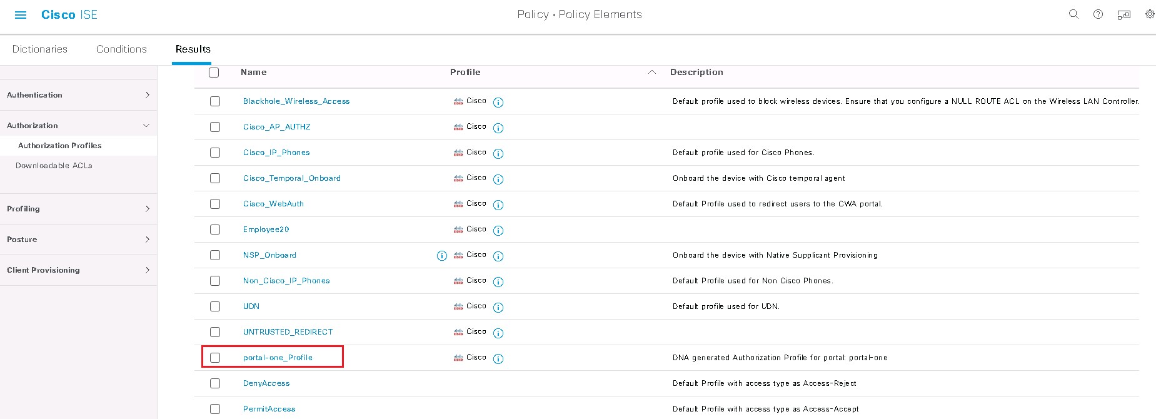This screenshot has width=1156, height=419.
Task: Check the Blackhole_Wireless_Access row checkbox
Action: (x=215, y=101)
